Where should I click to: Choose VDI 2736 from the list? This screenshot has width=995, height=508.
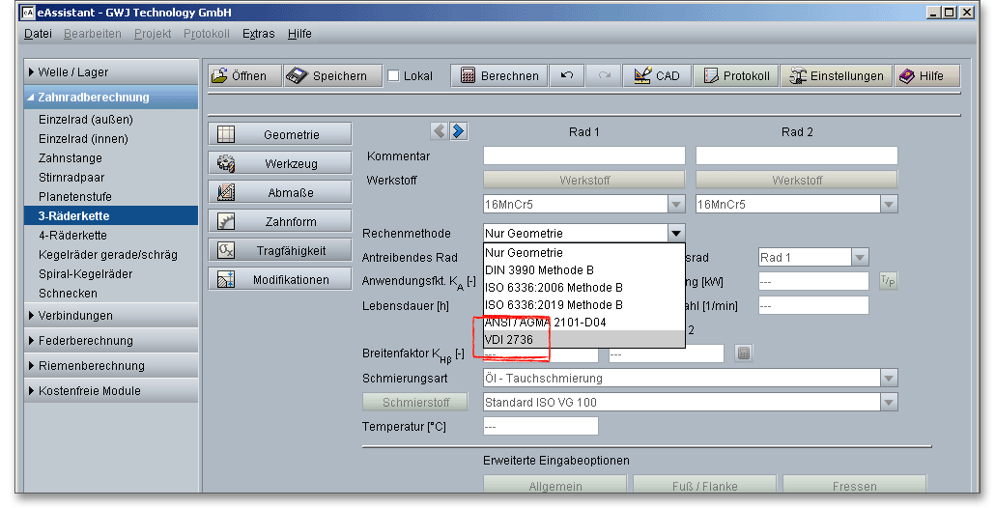coord(509,340)
